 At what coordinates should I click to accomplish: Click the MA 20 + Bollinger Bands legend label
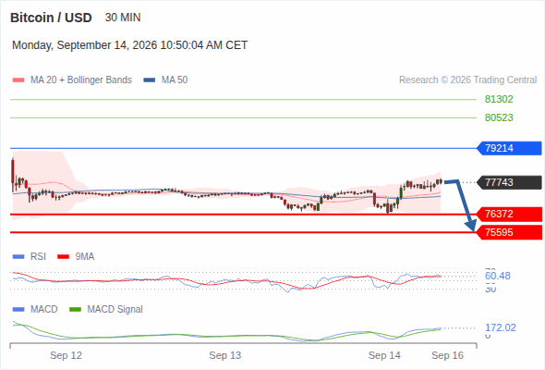(81, 80)
